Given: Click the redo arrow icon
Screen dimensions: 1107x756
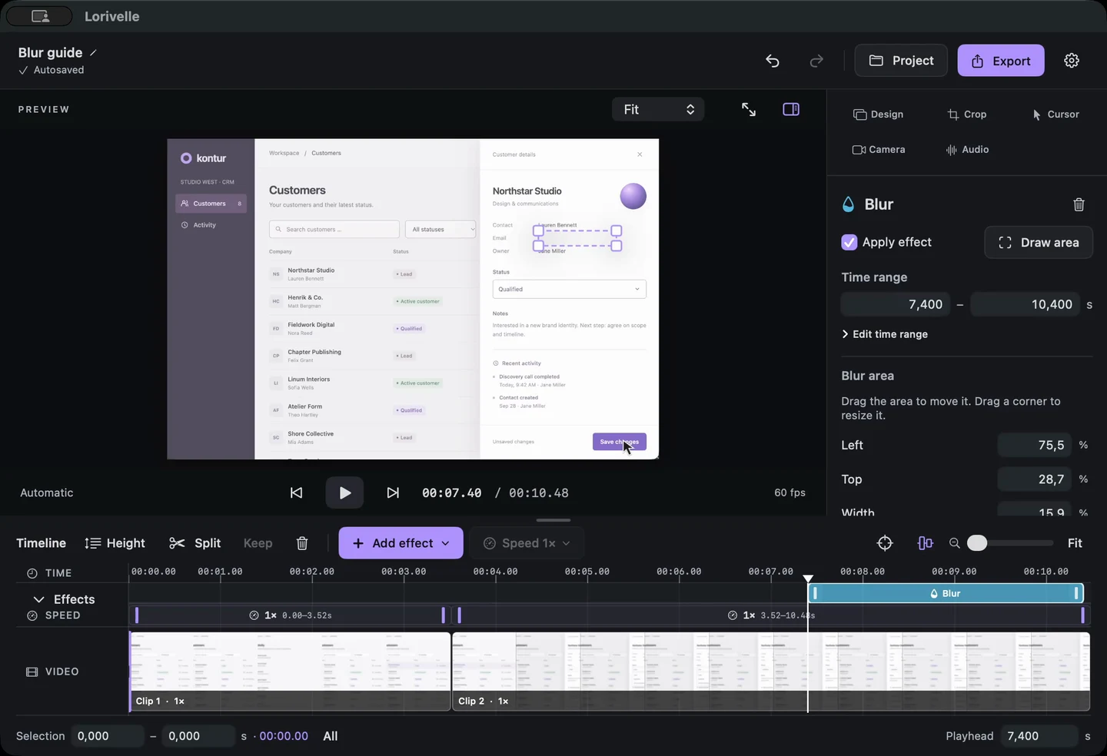Looking at the screenshot, I should coord(816,61).
